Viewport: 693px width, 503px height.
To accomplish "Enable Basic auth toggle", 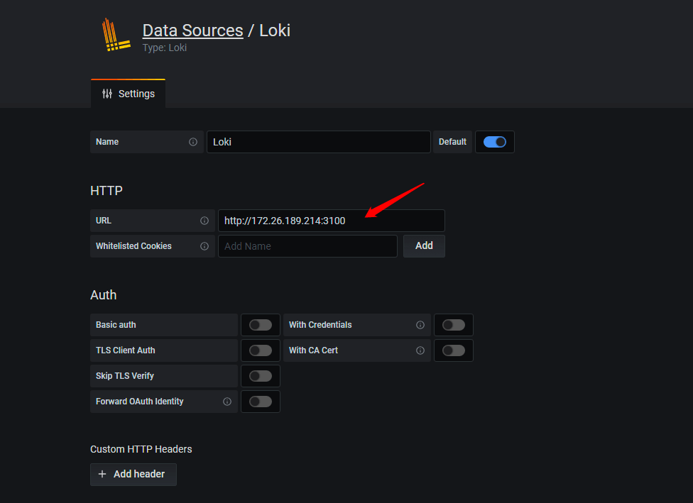I will click(x=261, y=325).
